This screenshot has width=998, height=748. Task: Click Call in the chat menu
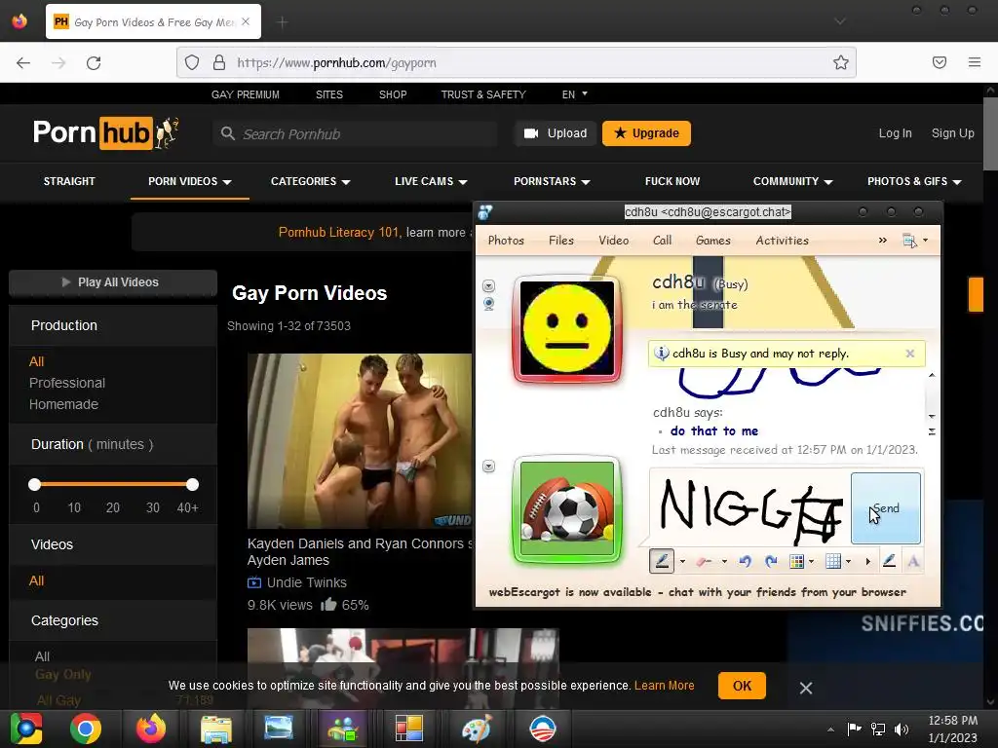(x=662, y=241)
